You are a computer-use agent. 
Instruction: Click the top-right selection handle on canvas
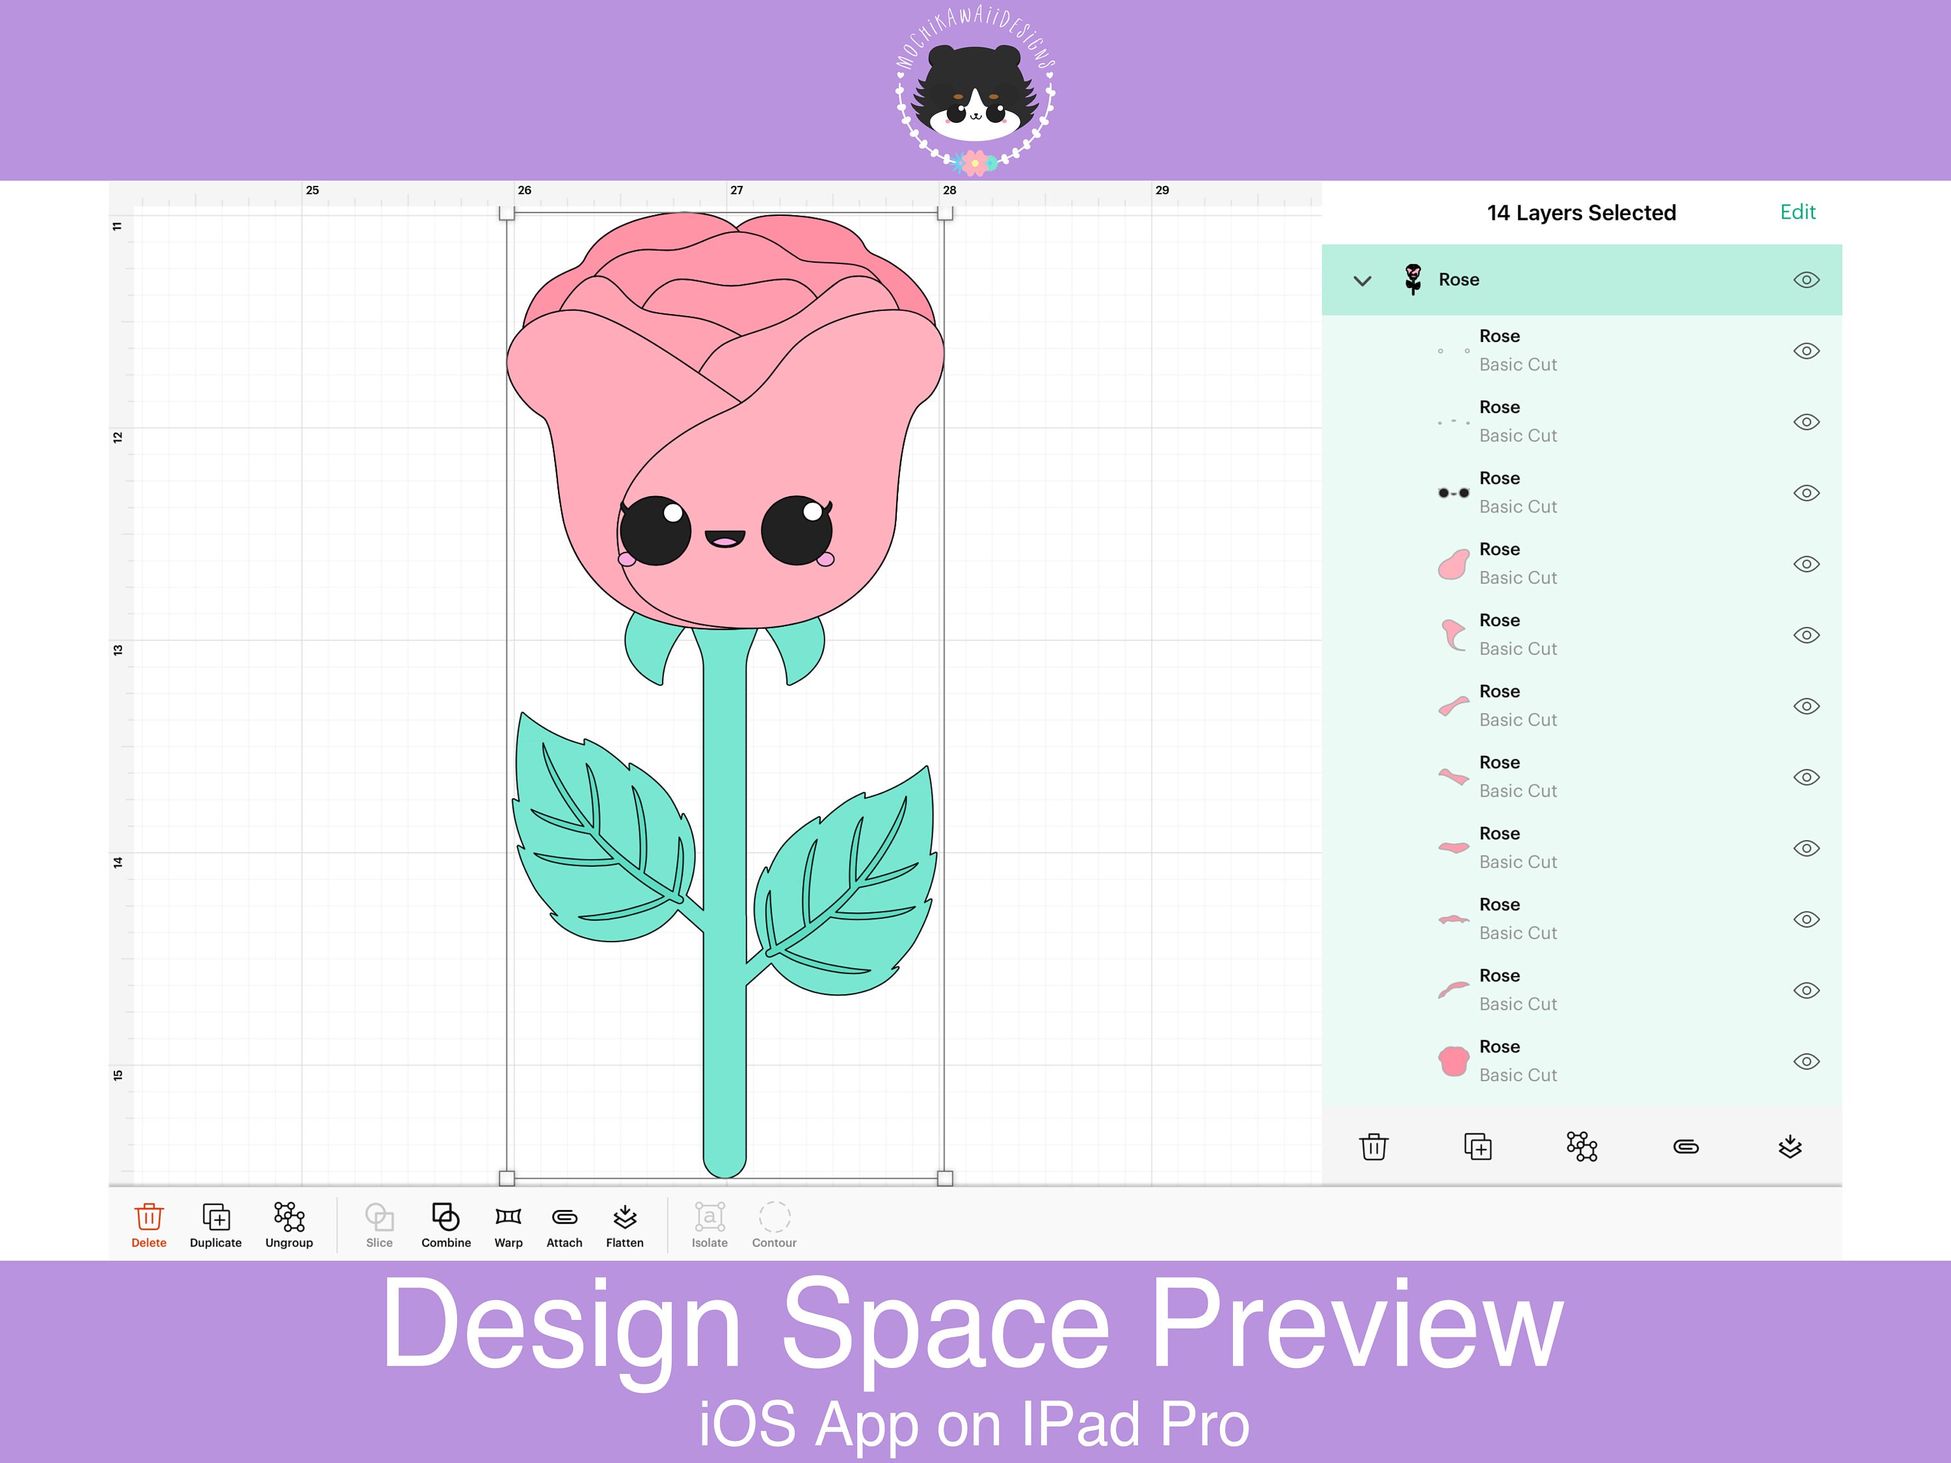(x=945, y=213)
